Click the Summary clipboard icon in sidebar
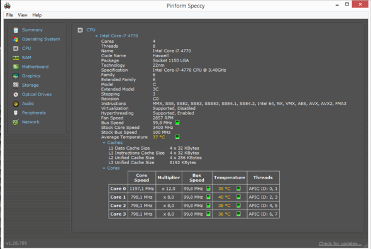Image resolution: width=371 pixels, height=249 pixels. point(16,30)
